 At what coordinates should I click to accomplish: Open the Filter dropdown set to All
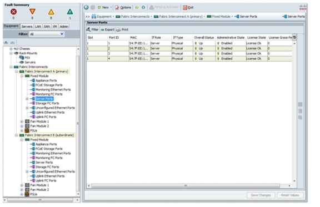pyautogui.click(x=47, y=34)
